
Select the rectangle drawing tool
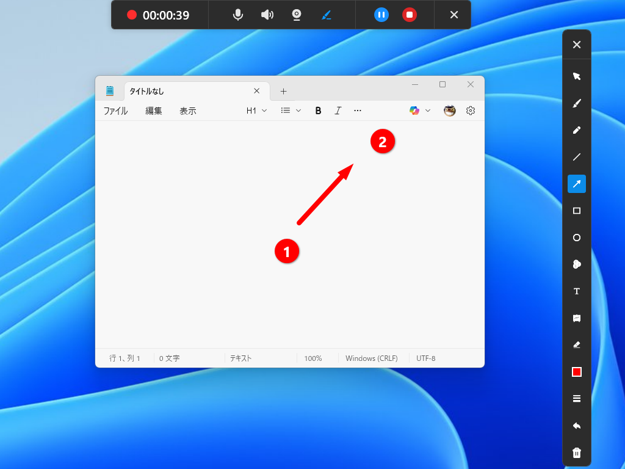[576, 211]
